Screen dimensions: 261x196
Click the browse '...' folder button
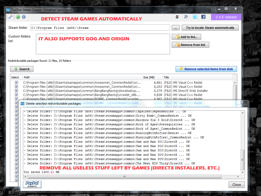coord(176,28)
